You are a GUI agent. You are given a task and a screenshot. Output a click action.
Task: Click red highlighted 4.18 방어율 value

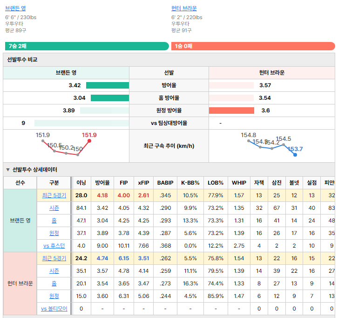click(102, 195)
